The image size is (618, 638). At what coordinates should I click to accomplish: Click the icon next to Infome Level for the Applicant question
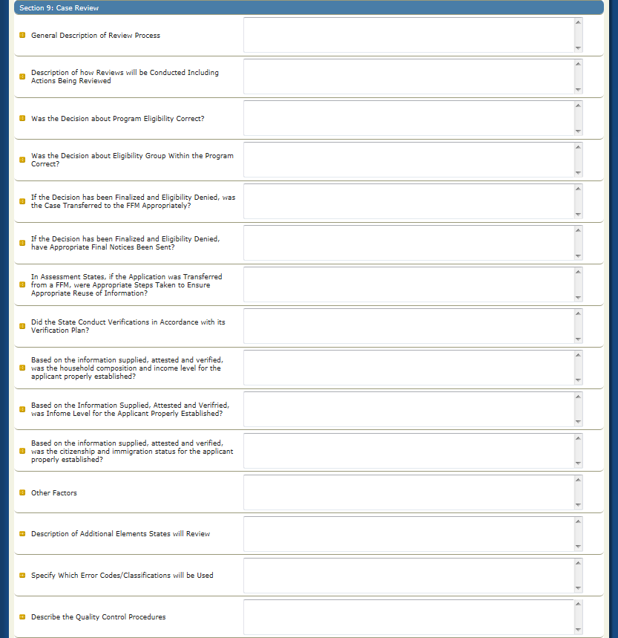(22, 409)
